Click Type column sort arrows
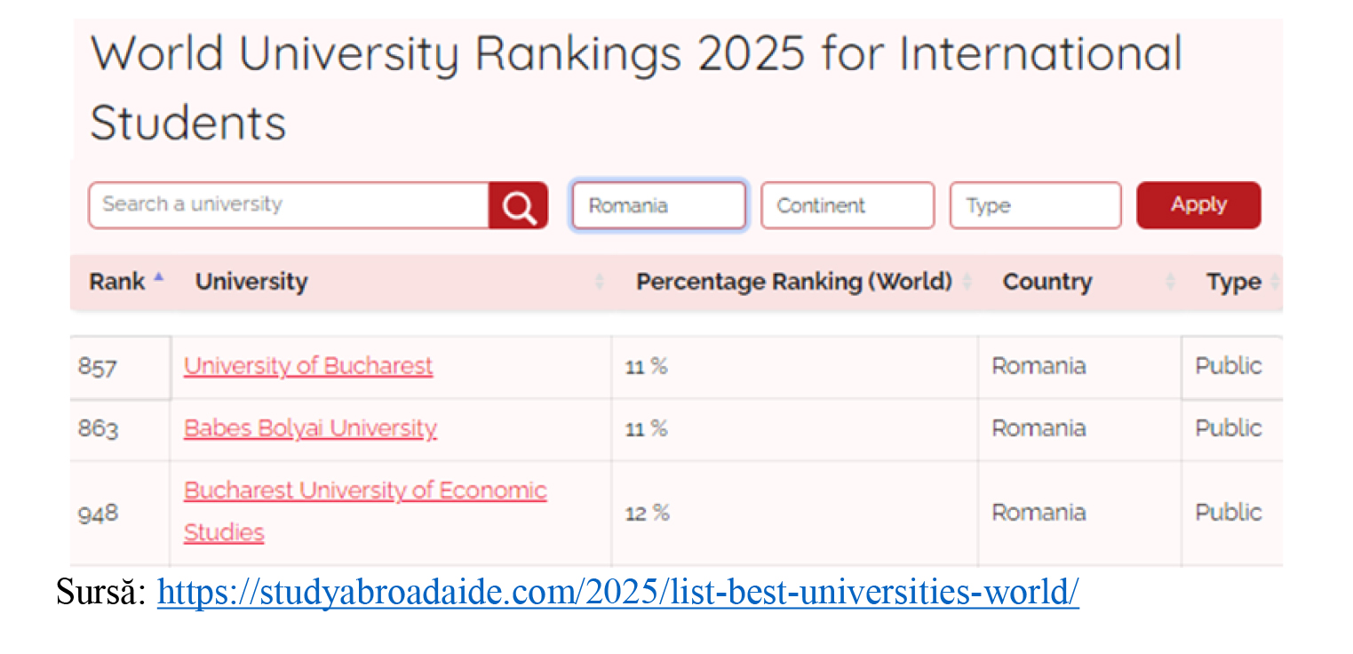The image size is (1353, 654). pyautogui.click(x=1275, y=282)
